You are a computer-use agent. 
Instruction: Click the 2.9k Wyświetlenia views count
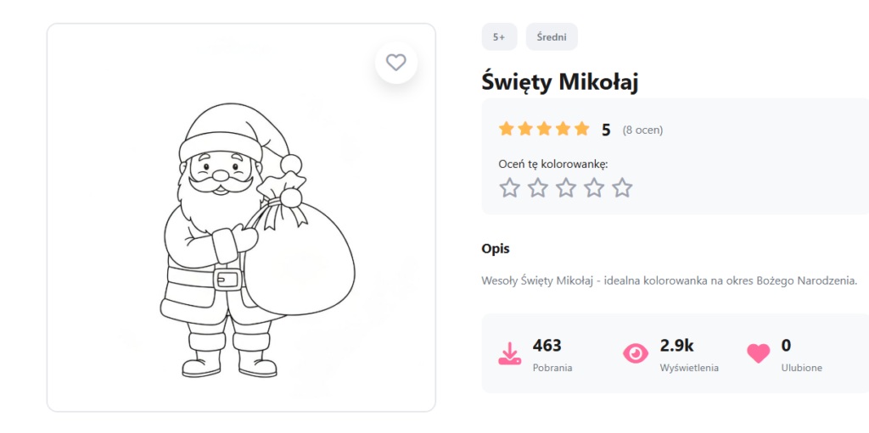[677, 345]
